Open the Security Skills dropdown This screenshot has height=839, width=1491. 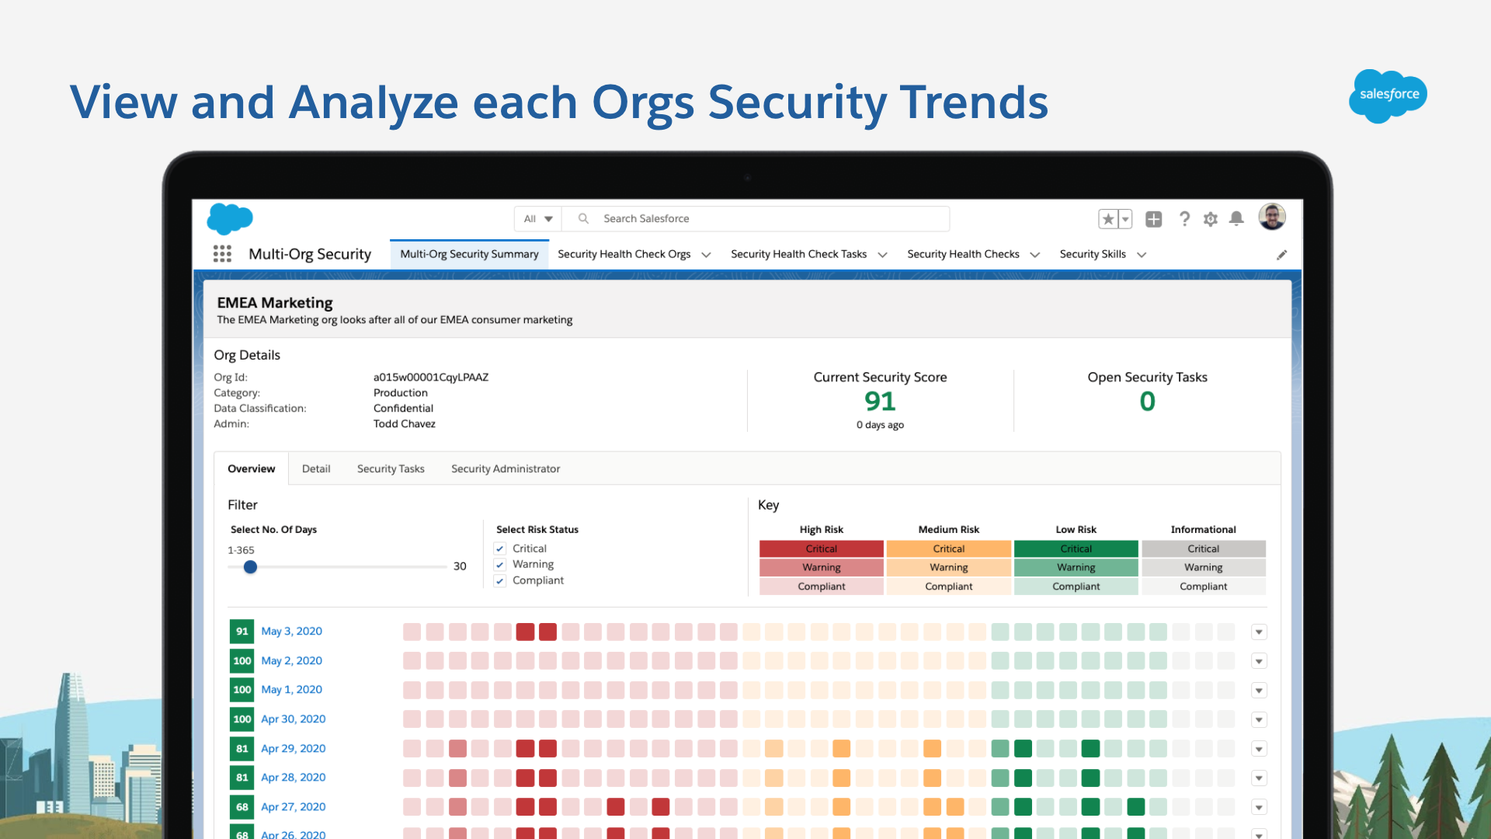1142,254
